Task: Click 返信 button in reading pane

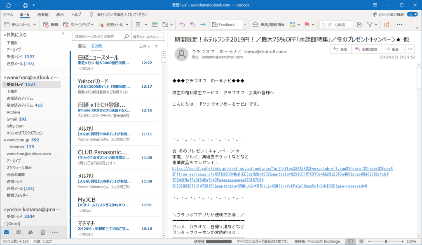Action: [340, 49]
